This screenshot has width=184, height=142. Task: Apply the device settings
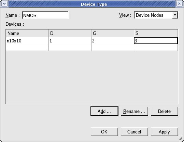coord(165,132)
